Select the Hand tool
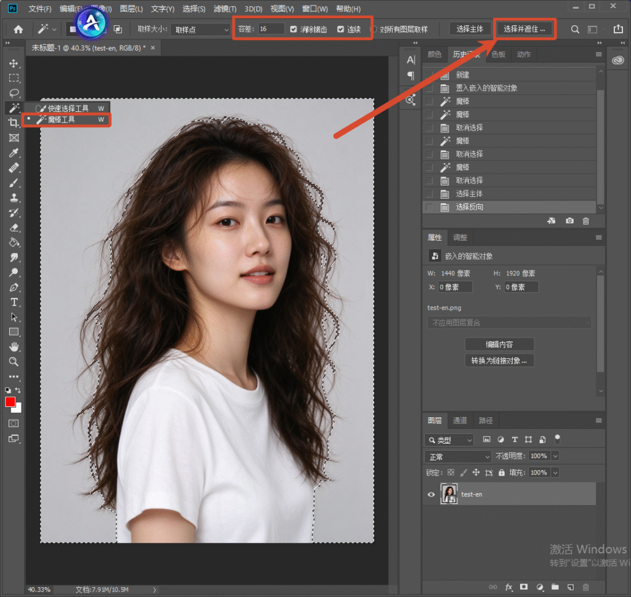Image resolution: width=631 pixels, height=597 pixels. click(x=14, y=347)
